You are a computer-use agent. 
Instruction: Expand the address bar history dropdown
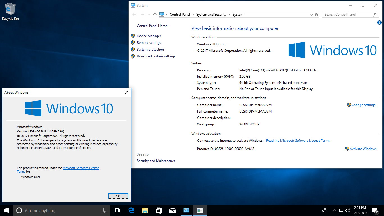pos(311,15)
